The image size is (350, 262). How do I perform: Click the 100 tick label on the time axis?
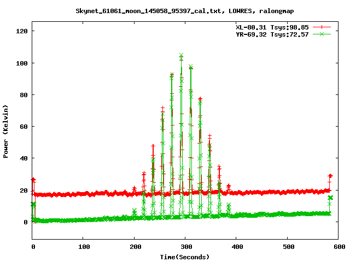click(83, 247)
